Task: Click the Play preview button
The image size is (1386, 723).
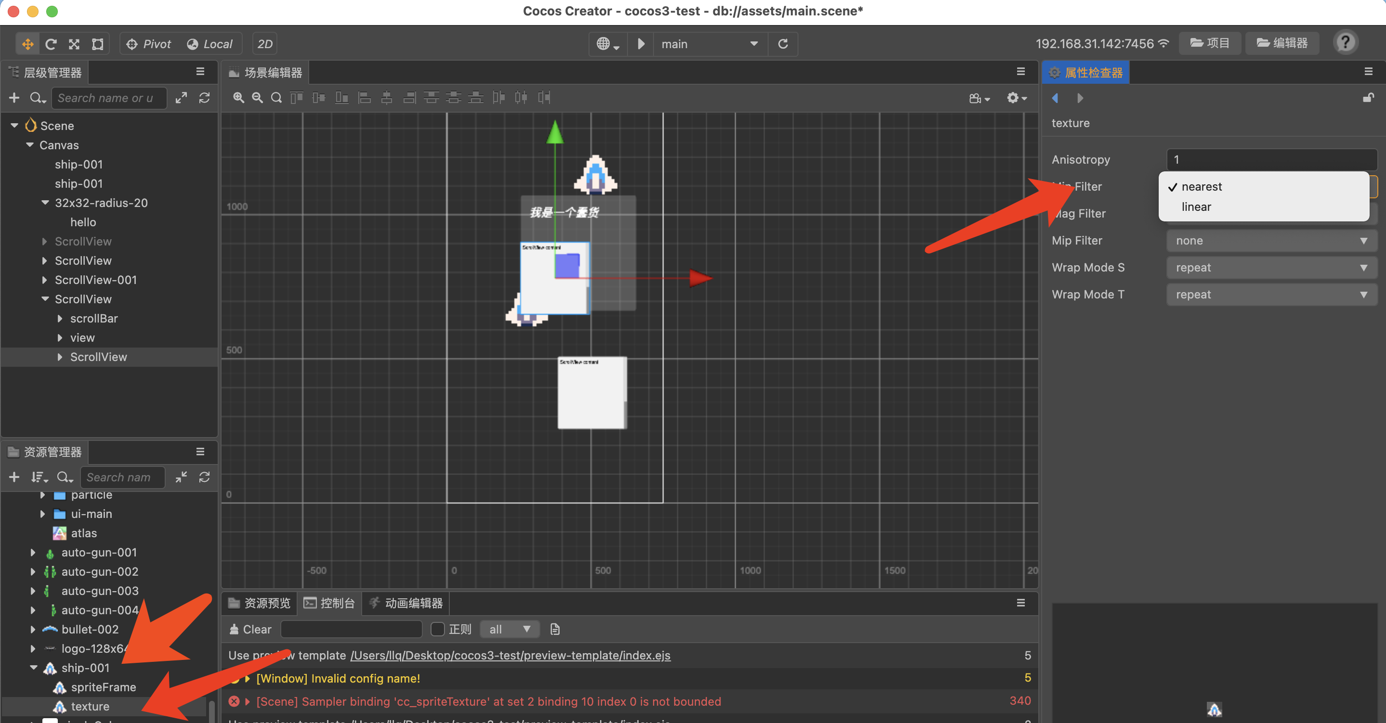Action: (641, 44)
